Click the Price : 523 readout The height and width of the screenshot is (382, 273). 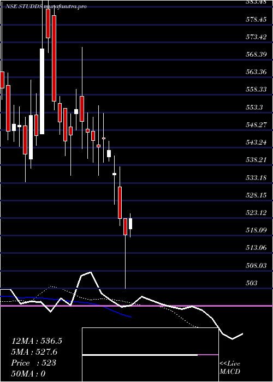pos(34,363)
